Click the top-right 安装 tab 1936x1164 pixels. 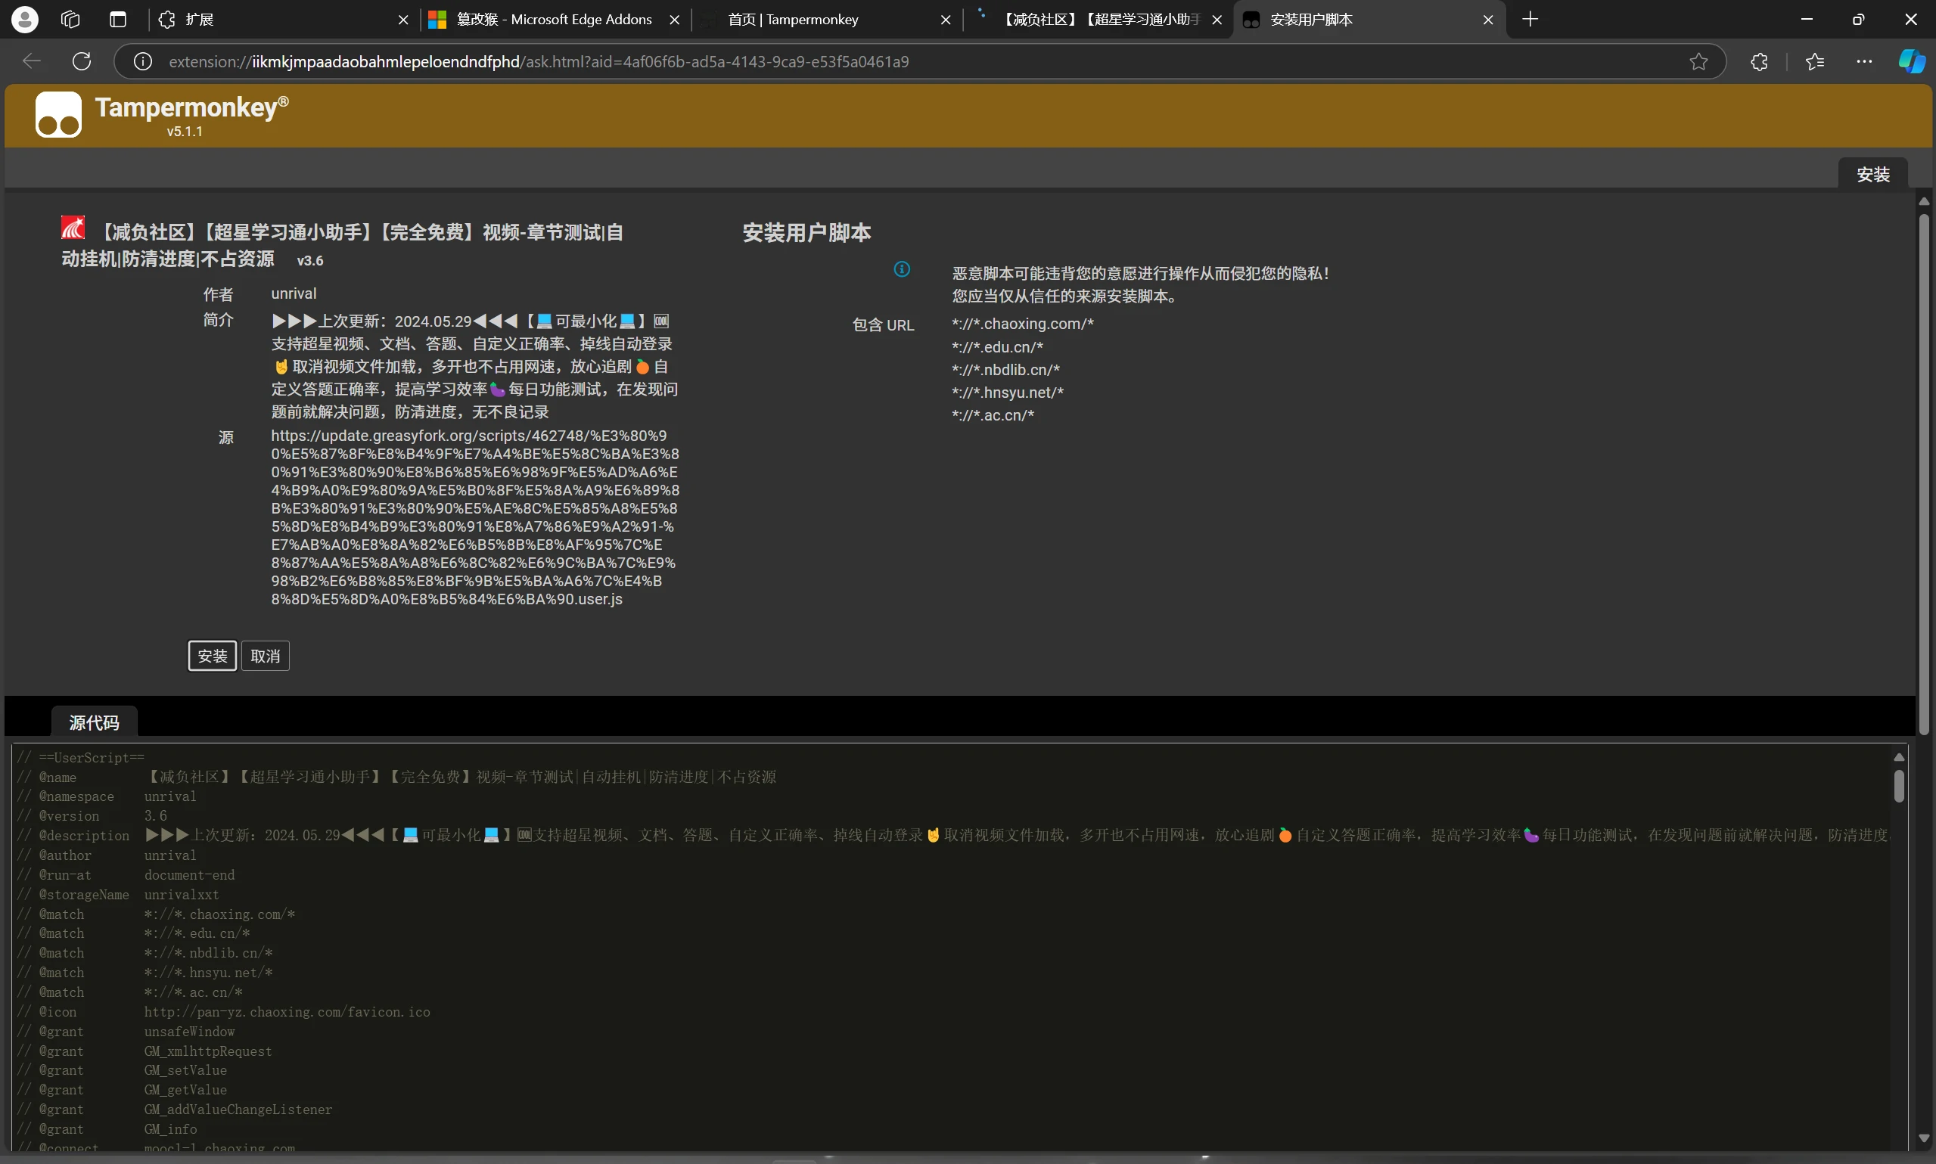pyautogui.click(x=1872, y=174)
